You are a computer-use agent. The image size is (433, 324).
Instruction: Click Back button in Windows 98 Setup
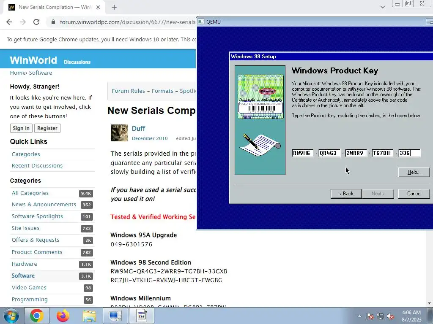(x=346, y=194)
